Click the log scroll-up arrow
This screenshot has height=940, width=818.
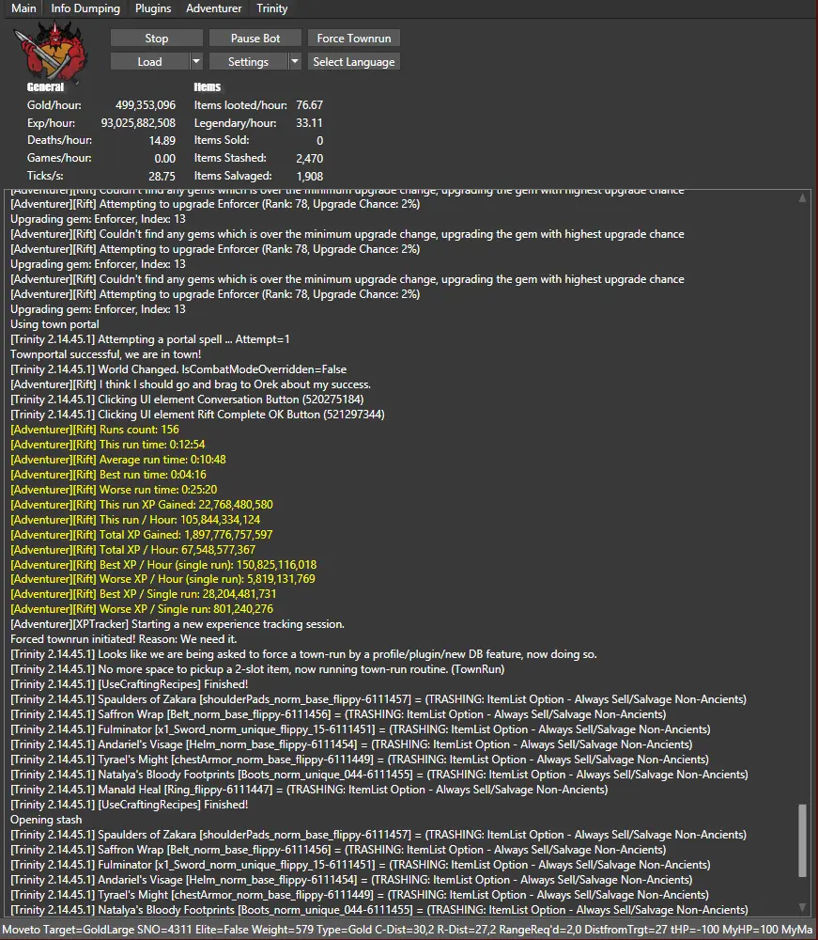click(801, 198)
